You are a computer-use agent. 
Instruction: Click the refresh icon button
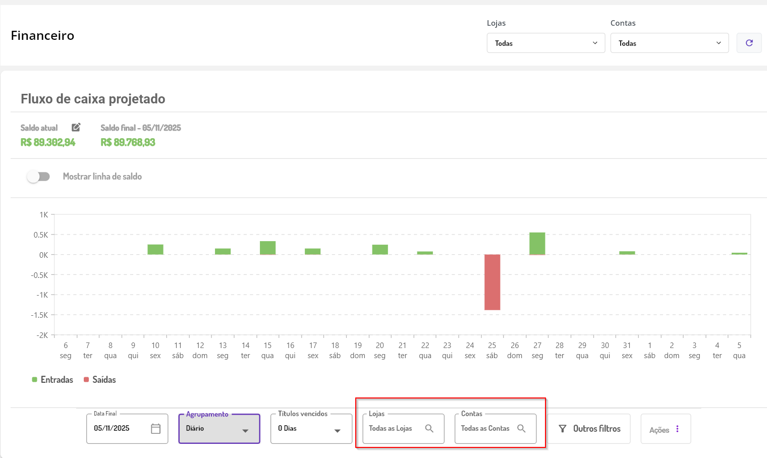tap(749, 43)
